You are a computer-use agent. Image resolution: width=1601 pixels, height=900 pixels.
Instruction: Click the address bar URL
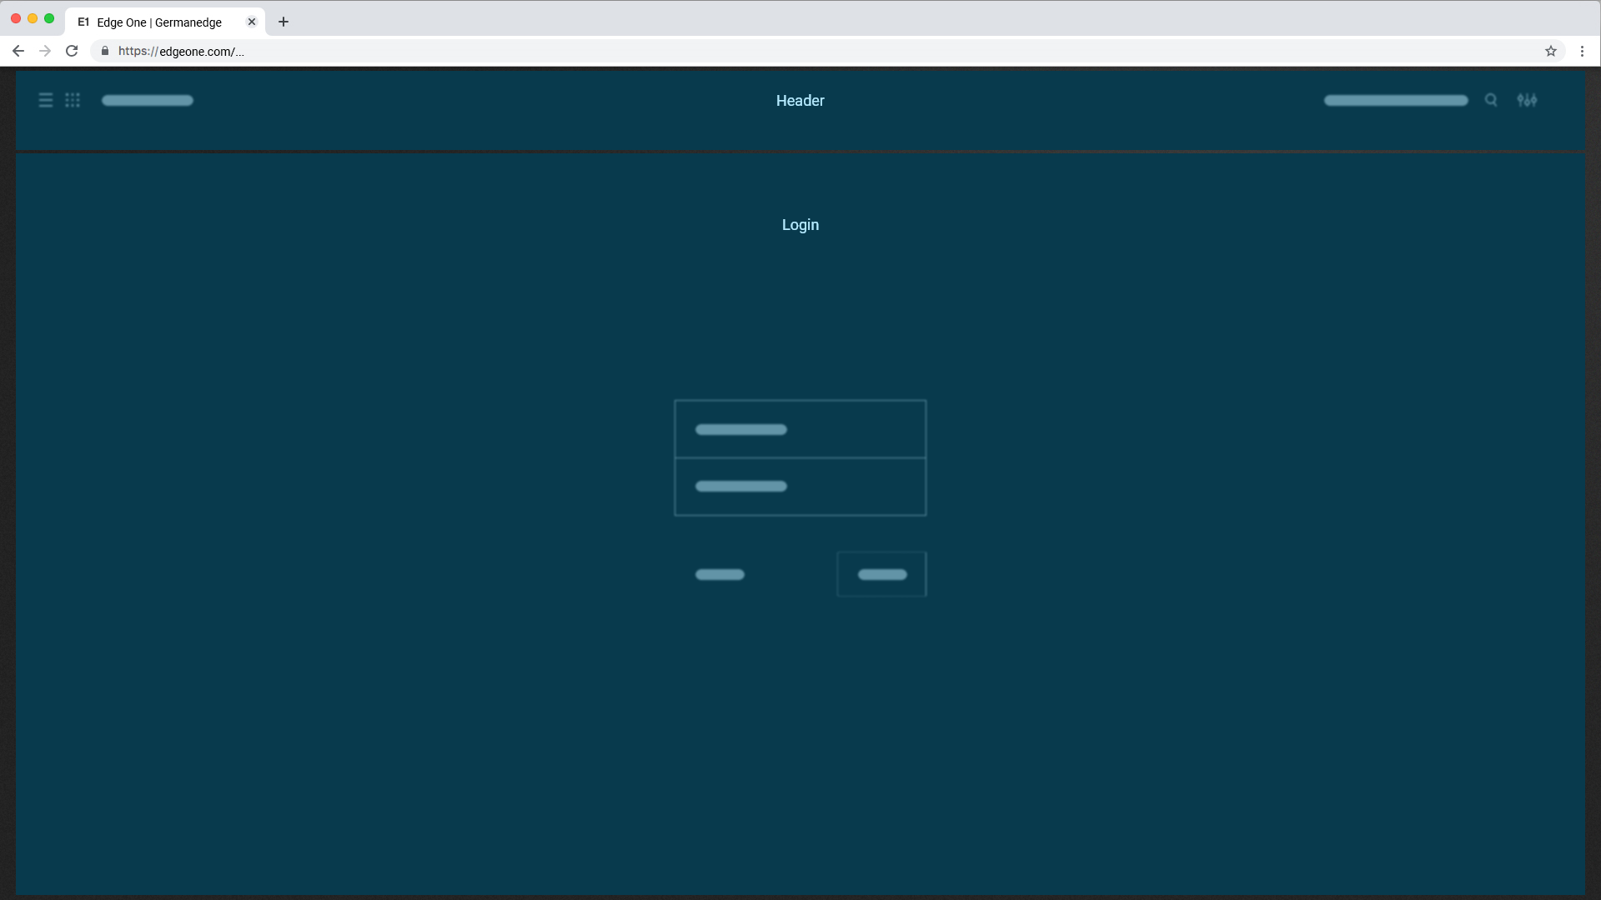[x=181, y=51]
